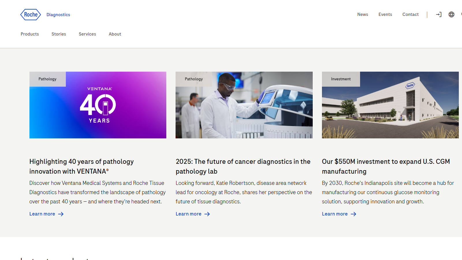Open the News link
This screenshot has height=260, width=462.
[x=363, y=14]
